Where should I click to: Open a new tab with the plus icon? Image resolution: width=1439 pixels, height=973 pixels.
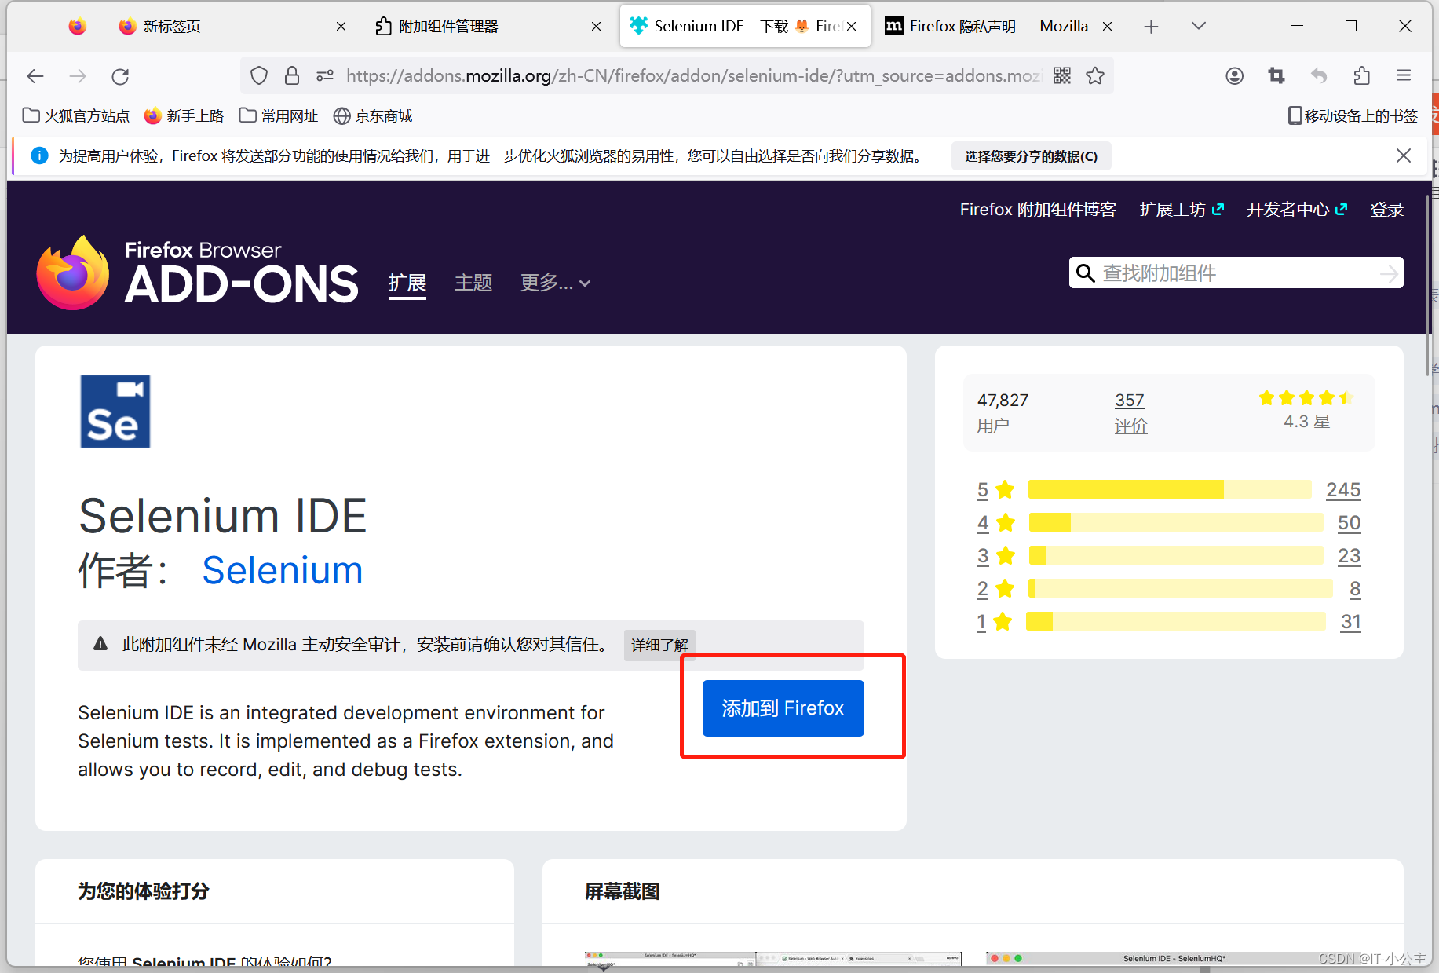[x=1151, y=27]
